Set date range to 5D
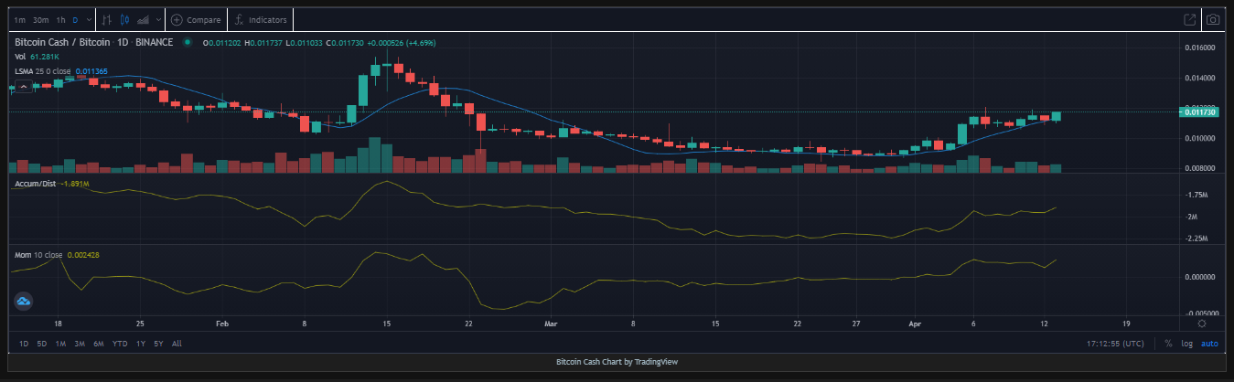Viewport: 1234px width, 382px height. [x=41, y=344]
